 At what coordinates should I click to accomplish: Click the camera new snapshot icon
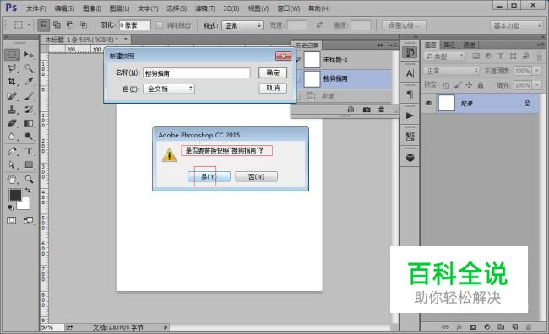point(367,110)
